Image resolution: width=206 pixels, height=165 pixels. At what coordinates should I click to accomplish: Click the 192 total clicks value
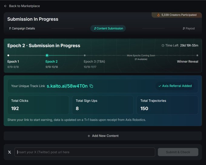click(x=15, y=109)
